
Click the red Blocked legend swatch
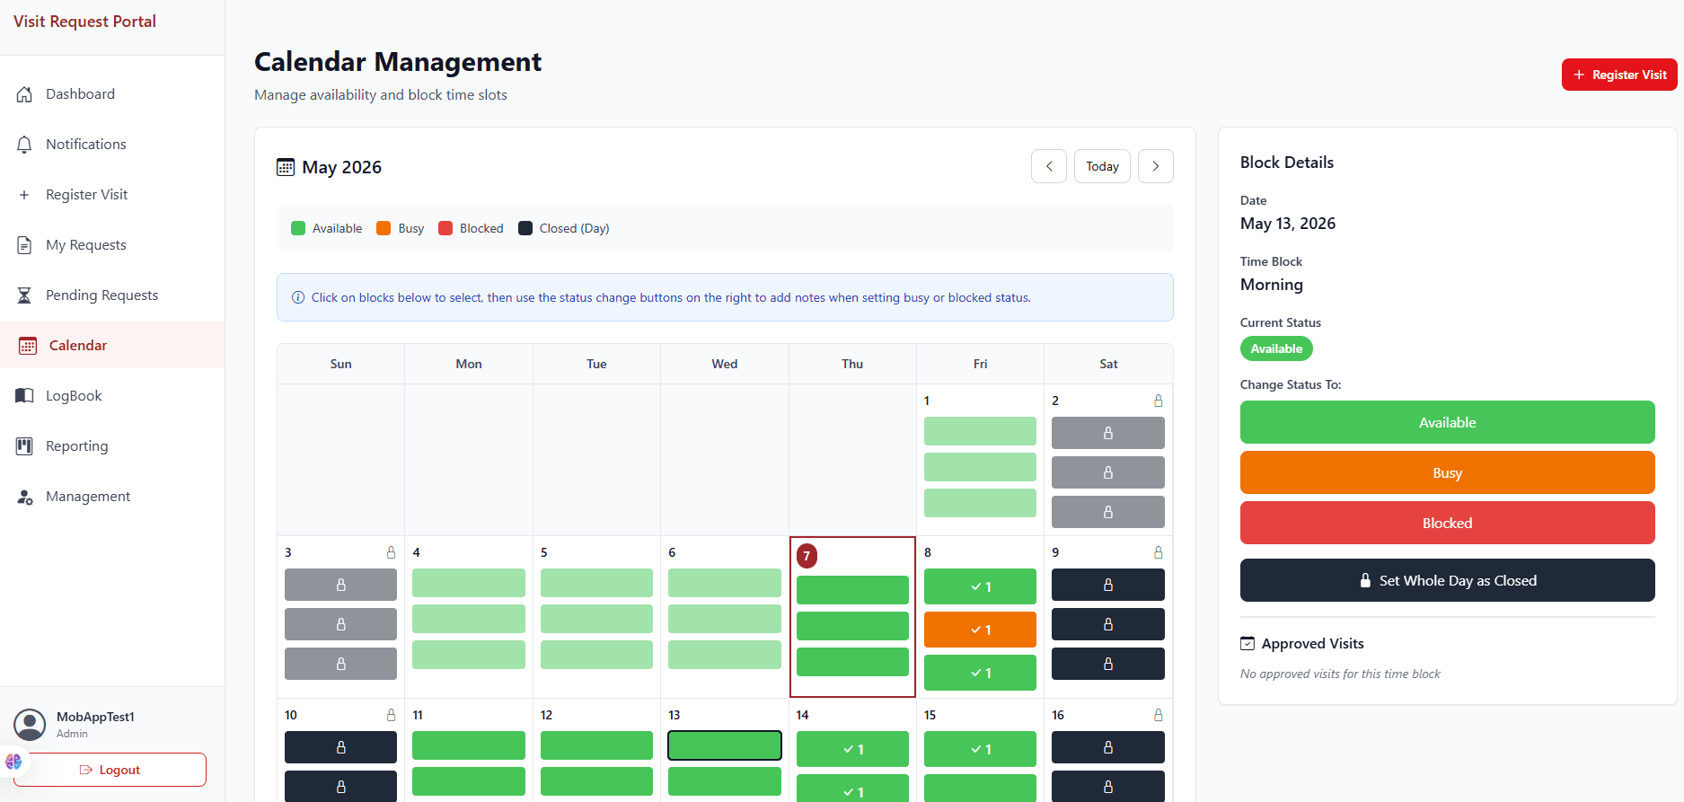click(x=445, y=228)
